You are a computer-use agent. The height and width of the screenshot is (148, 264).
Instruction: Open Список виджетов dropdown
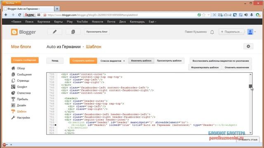tap(113, 61)
